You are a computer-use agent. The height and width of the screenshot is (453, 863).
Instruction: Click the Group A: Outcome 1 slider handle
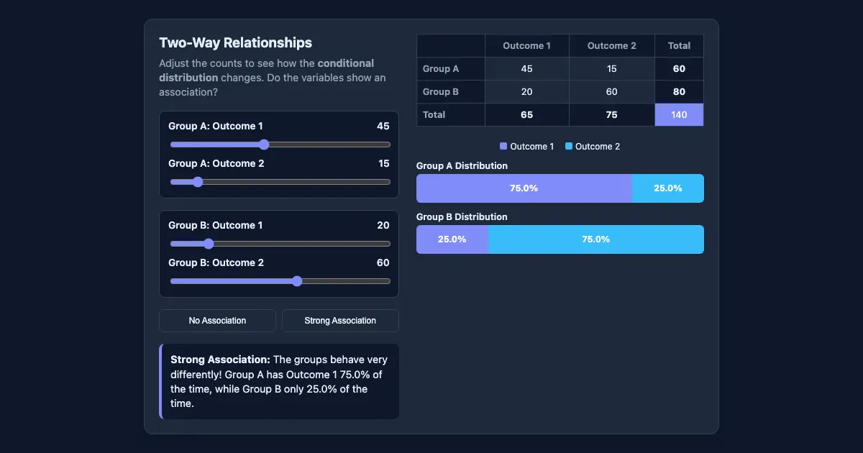coord(263,145)
